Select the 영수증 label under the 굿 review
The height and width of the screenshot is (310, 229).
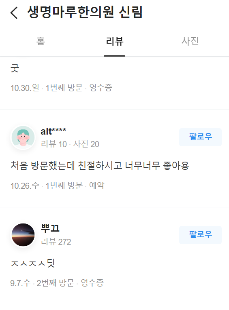101,88
